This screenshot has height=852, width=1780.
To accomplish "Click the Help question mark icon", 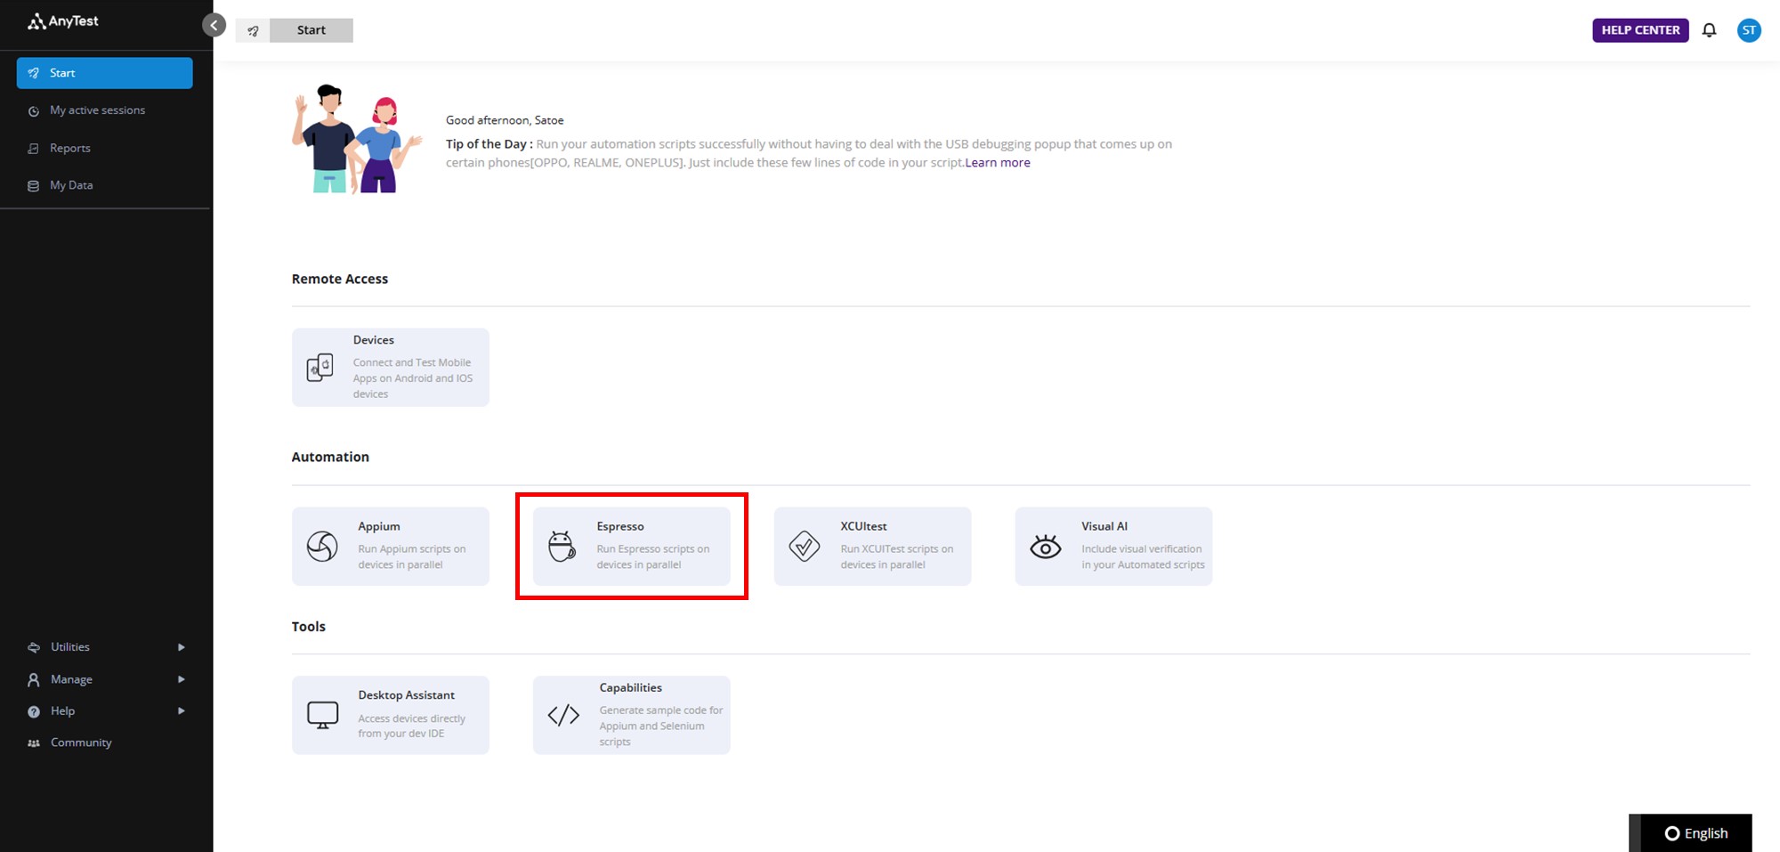I will [x=34, y=711].
